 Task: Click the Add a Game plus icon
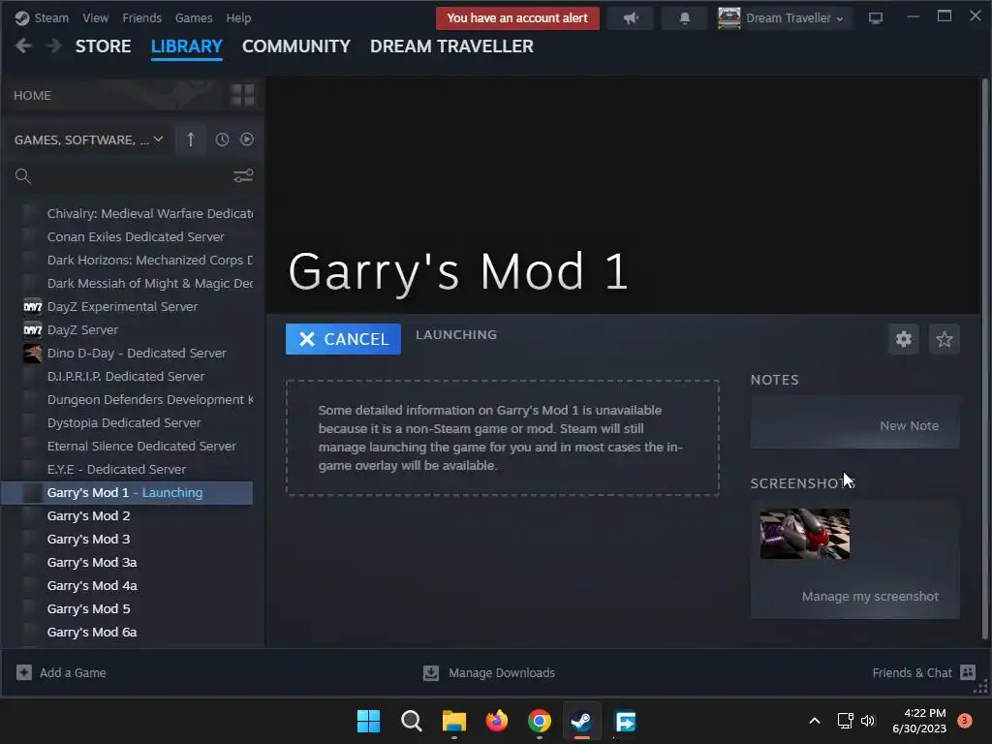(24, 672)
